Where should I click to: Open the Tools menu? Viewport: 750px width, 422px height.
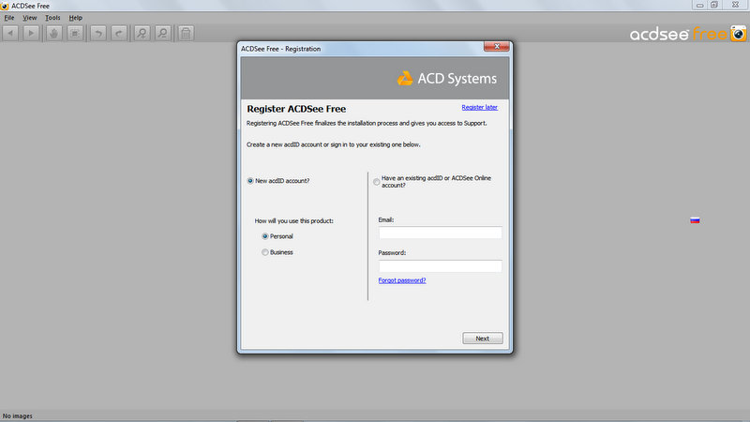pos(52,18)
